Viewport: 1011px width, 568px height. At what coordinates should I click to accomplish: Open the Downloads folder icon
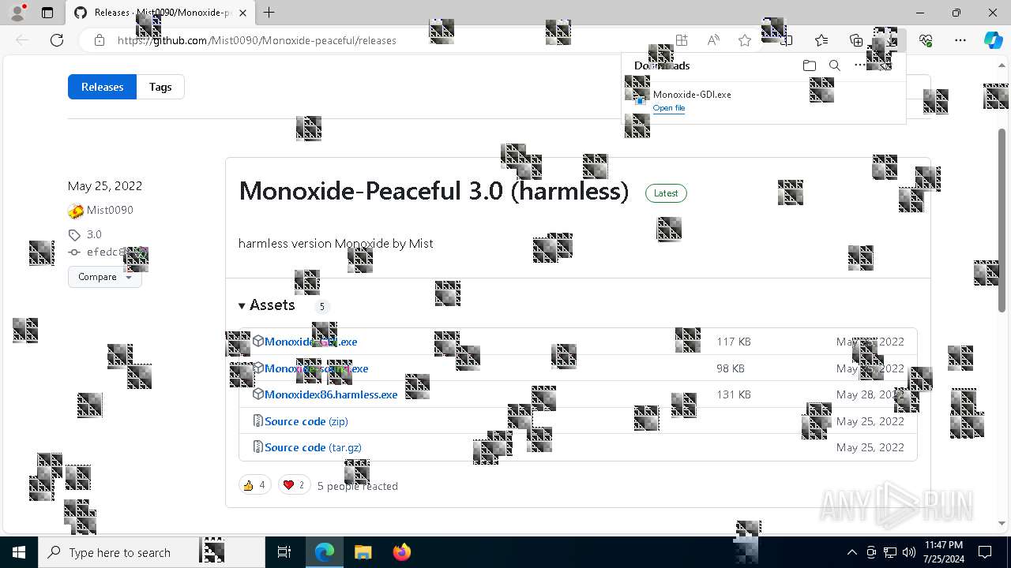point(809,65)
